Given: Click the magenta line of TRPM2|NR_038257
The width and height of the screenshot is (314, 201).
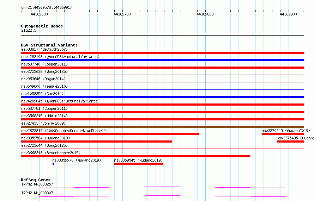Looking at the screenshot, I should click(x=162, y=187).
